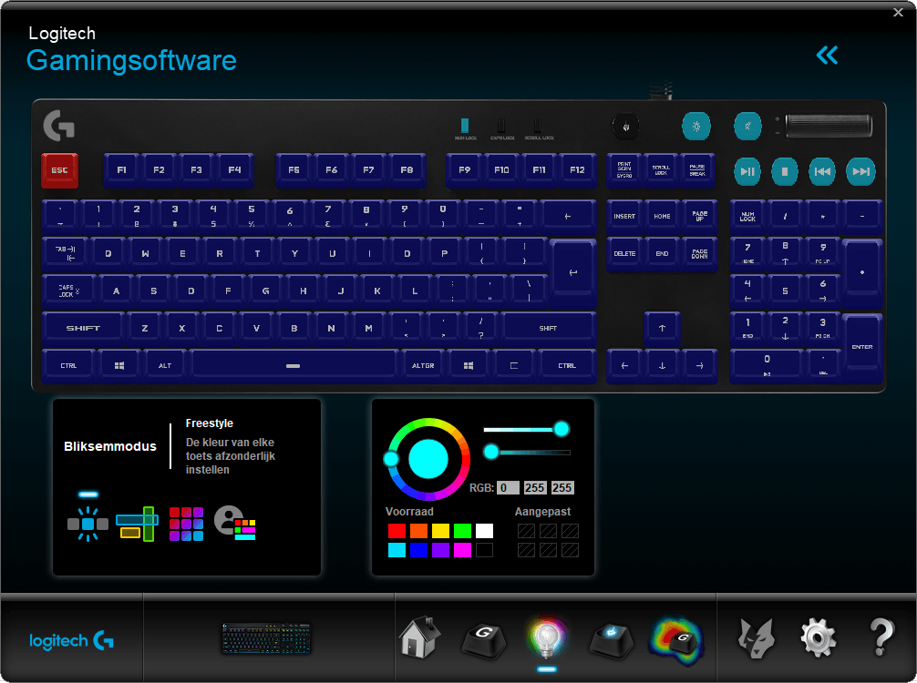The height and width of the screenshot is (683, 917).
Task: Select the main Enter key
Action: click(573, 273)
